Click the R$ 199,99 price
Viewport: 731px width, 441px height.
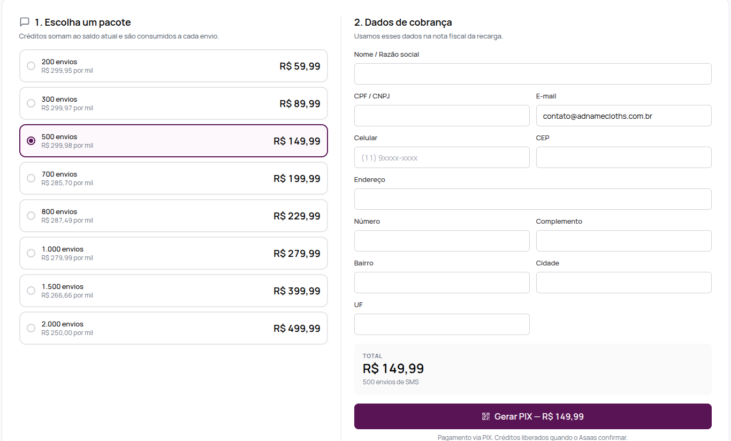(x=297, y=179)
